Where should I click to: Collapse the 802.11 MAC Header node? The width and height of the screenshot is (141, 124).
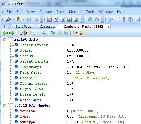(x=5, y=106)
